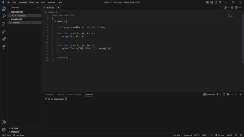Open the Extensions view

pyautogui.click(x=4, y=39)
